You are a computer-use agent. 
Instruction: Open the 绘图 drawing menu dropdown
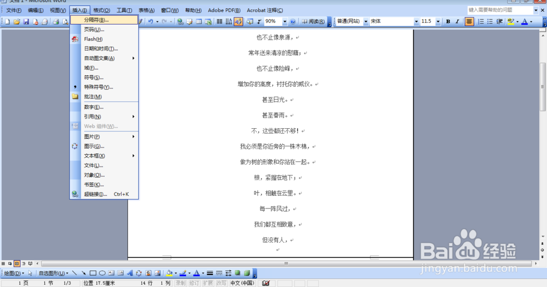click(x=14, y=273)
